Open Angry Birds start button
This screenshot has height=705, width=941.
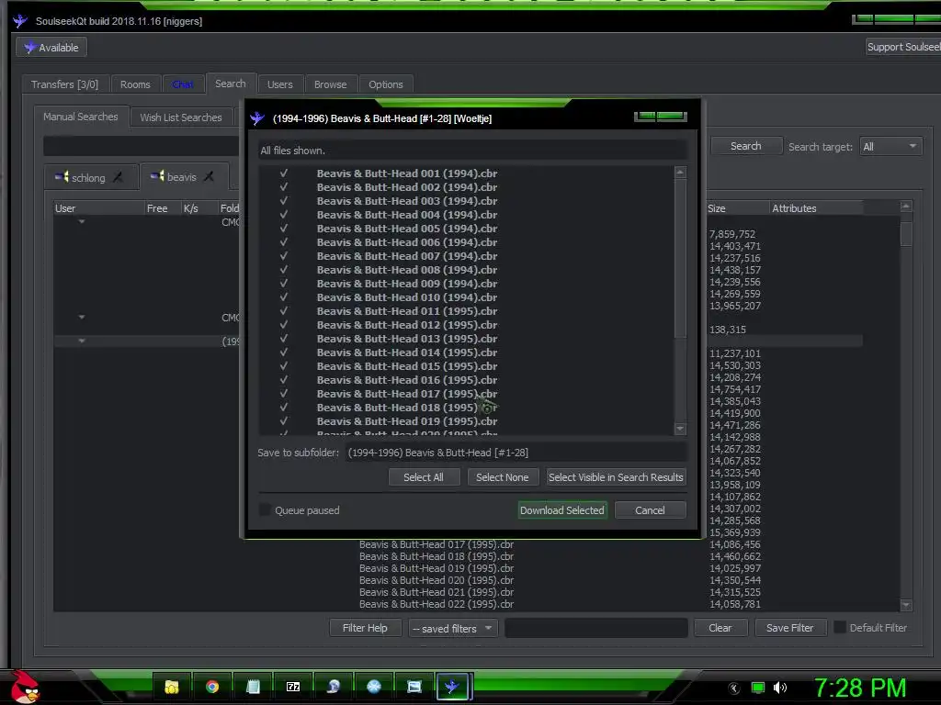click(25, 687)
